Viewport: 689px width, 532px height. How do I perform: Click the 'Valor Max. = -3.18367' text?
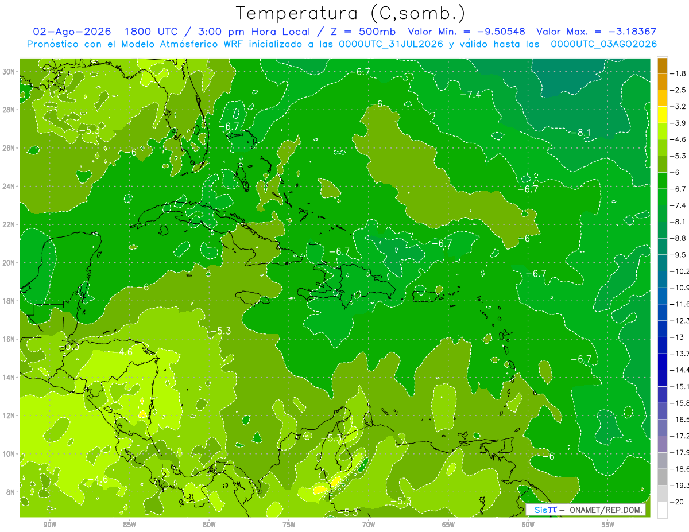tap(596, 32)
